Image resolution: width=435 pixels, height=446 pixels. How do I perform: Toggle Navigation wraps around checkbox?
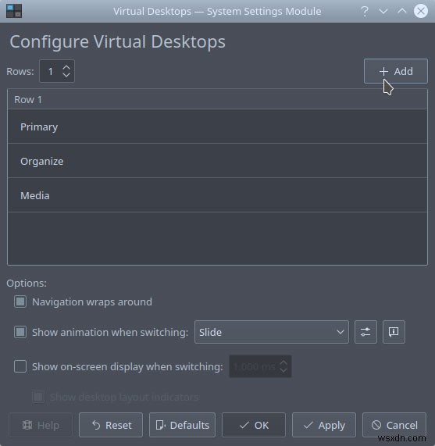(x=20, y=301)
